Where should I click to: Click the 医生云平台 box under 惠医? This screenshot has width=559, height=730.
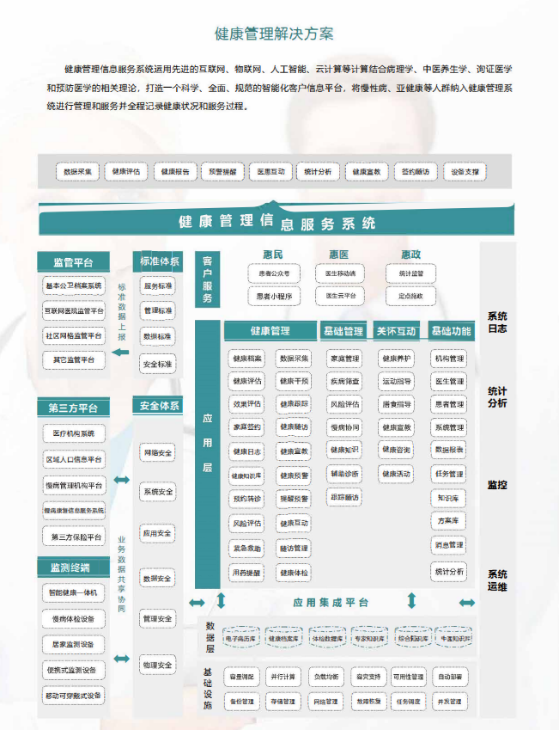click(x=340, y=295)
